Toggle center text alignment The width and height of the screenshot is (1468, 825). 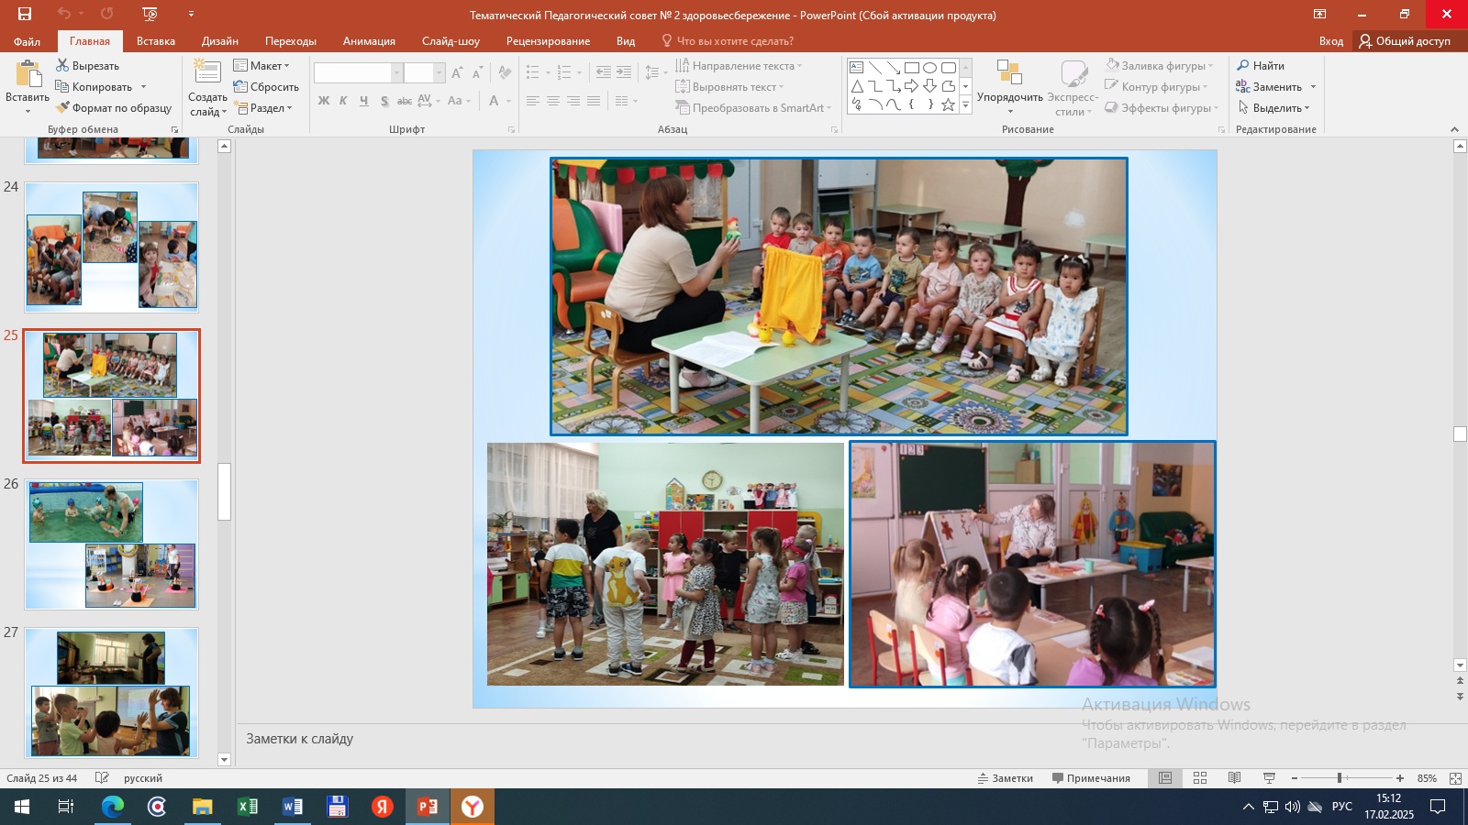(x=553, y=101)
